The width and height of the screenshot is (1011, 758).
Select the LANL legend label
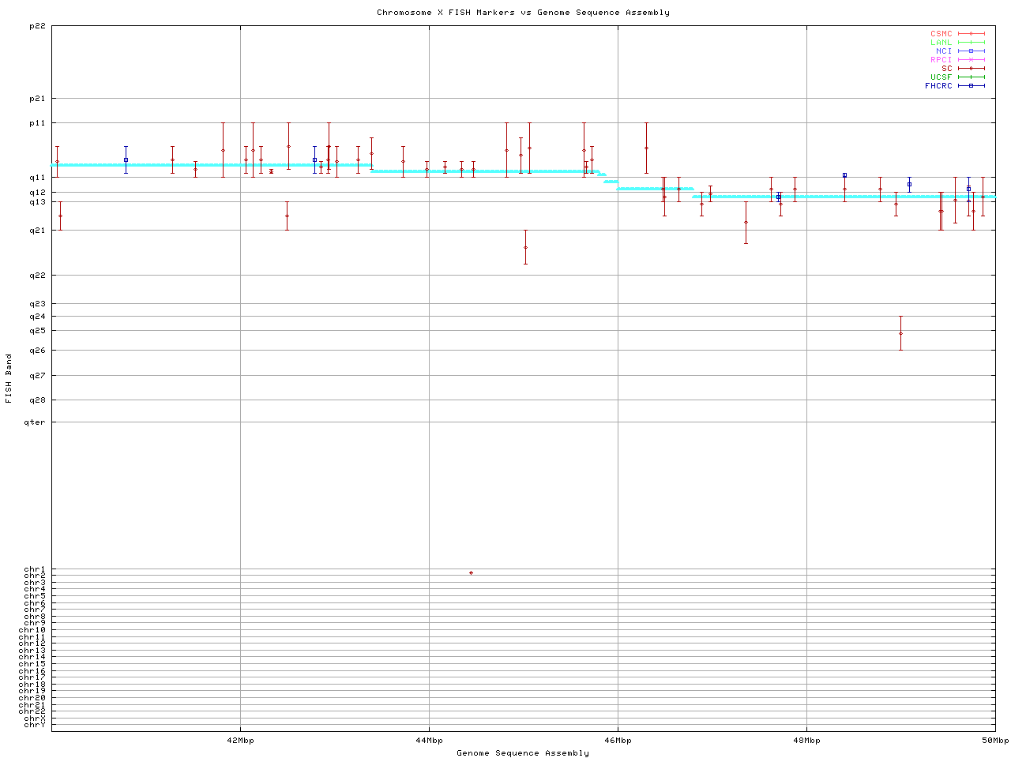point(941,43)
